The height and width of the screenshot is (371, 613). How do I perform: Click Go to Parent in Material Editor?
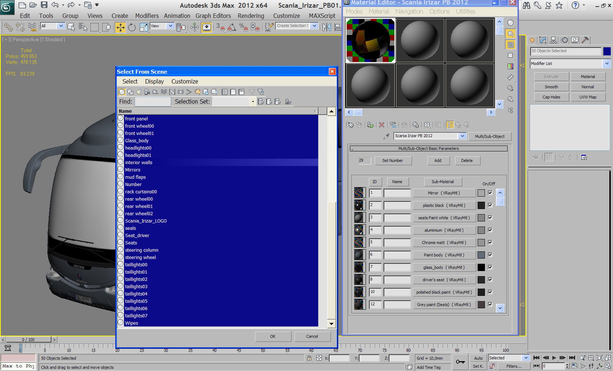[x=458, y=125]
